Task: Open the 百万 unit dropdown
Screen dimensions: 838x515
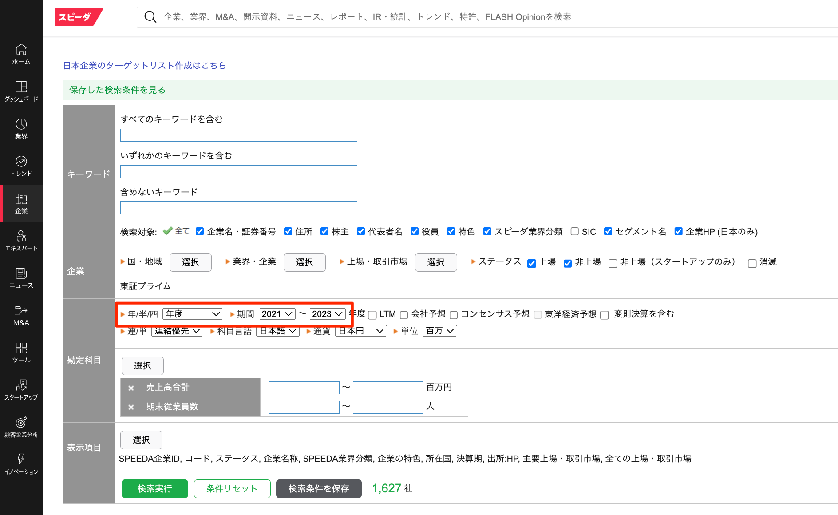Action: coord(439,331)
